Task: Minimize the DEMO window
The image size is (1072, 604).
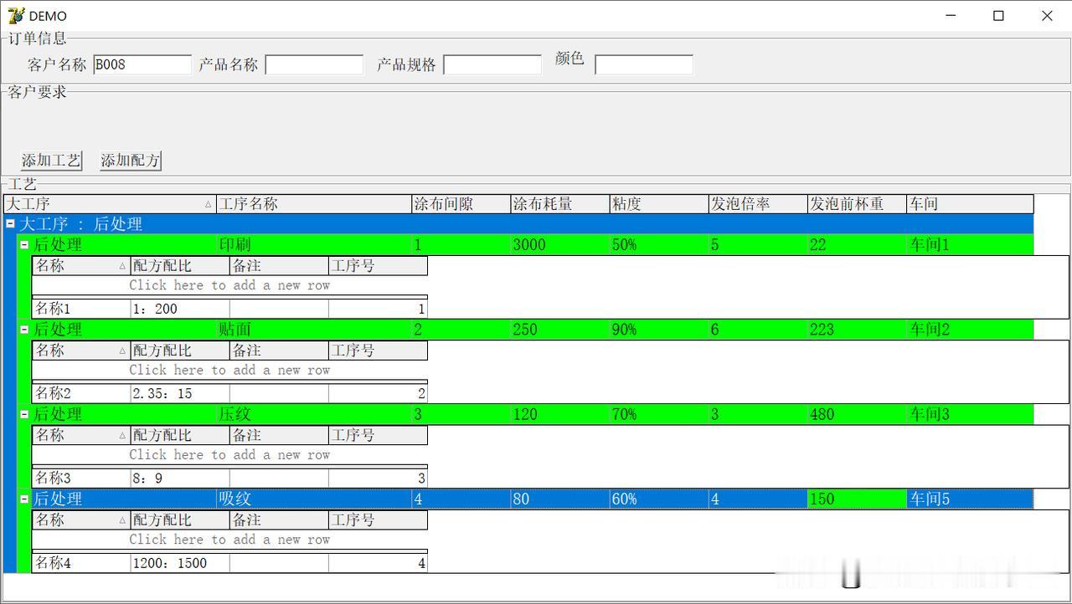Action: click(951, 15)
